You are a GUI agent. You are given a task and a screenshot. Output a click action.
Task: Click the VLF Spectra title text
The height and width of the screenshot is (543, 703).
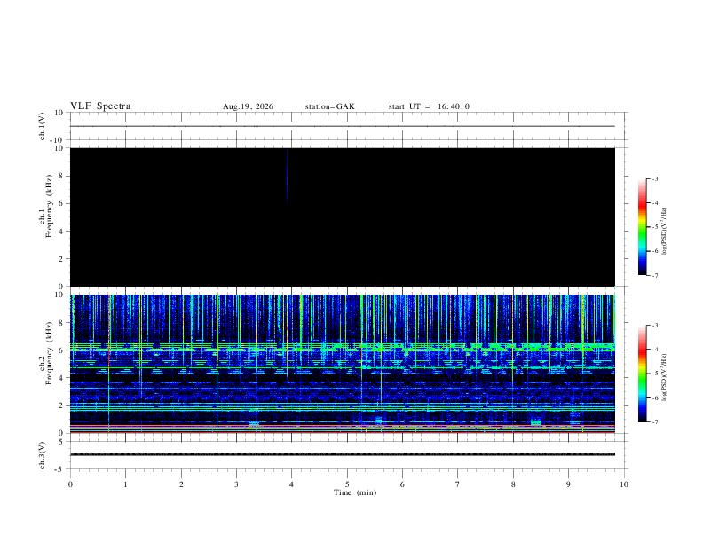(100, 106)
